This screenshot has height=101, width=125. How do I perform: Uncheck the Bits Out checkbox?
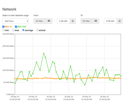(x=16, y=27)
